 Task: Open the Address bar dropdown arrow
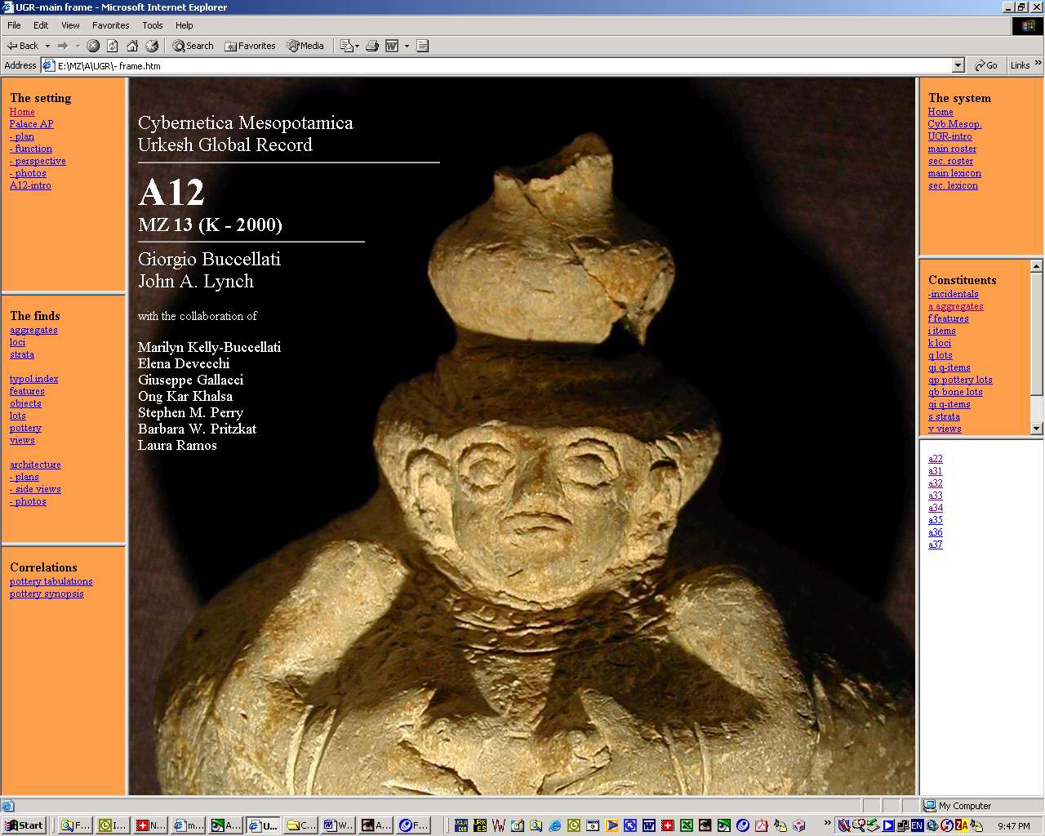coord(958,65)
